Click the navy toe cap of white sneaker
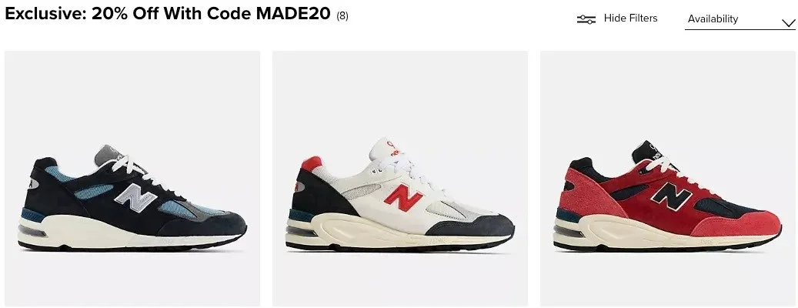 coord(471,226)
